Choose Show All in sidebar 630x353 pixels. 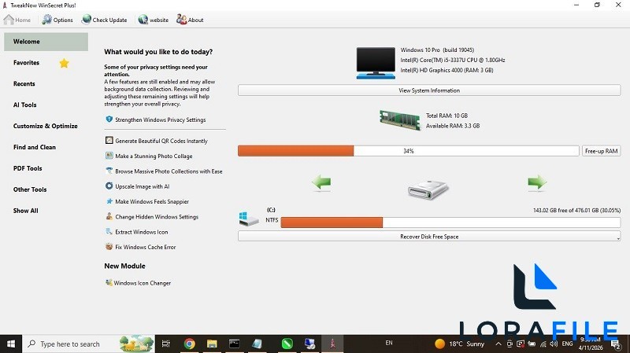click(26, 211)
